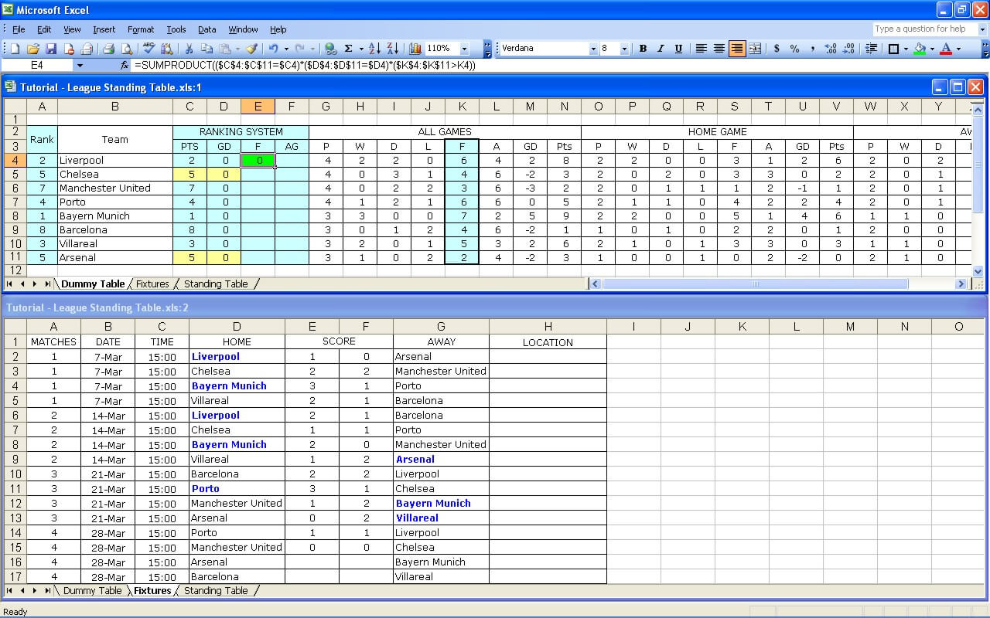Screen dimensions: 990x618
Task: Open the Tools menu
Action: tap(176, 29)
